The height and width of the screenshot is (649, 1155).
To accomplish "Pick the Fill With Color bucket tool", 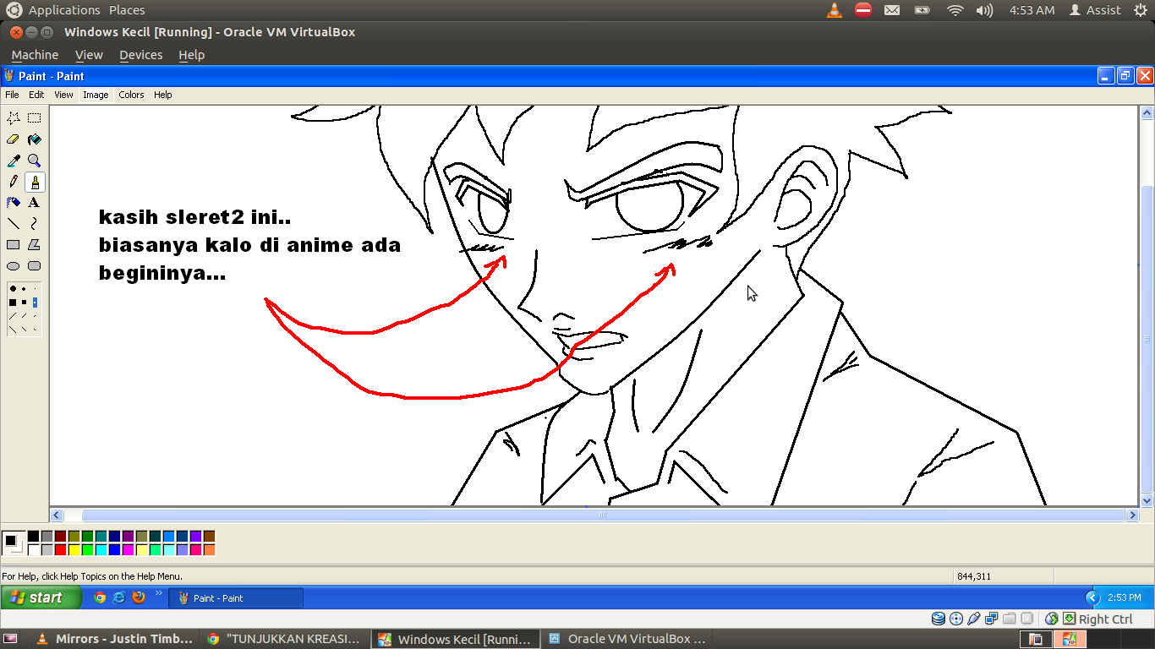I will click(x=35, y=139).
